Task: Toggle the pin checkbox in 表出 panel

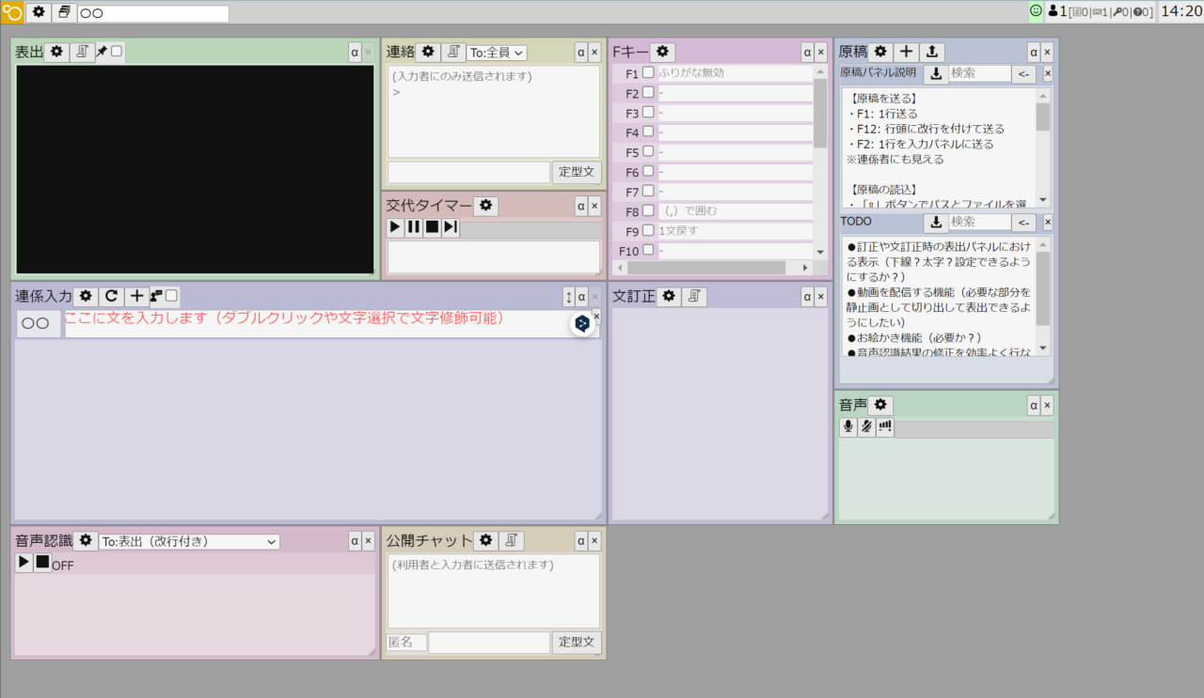Action: [117, 51]
